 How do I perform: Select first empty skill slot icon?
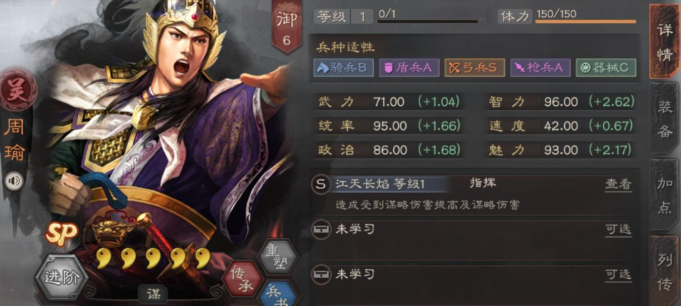pyautogui.click(x=321, y=229)
